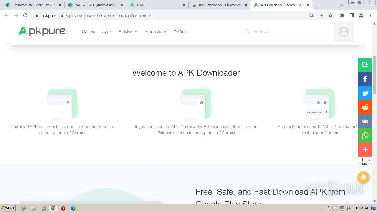Open Chrome three-dot menu

pyautogui.click(x=371, y=15)
